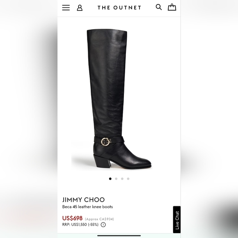
Task: Tap the boot heel in the photo
Action: [103, 161]
